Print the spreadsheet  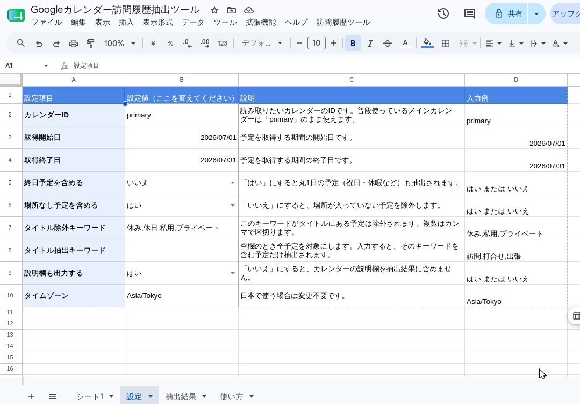pyautogui.click(x=74, y=44)
